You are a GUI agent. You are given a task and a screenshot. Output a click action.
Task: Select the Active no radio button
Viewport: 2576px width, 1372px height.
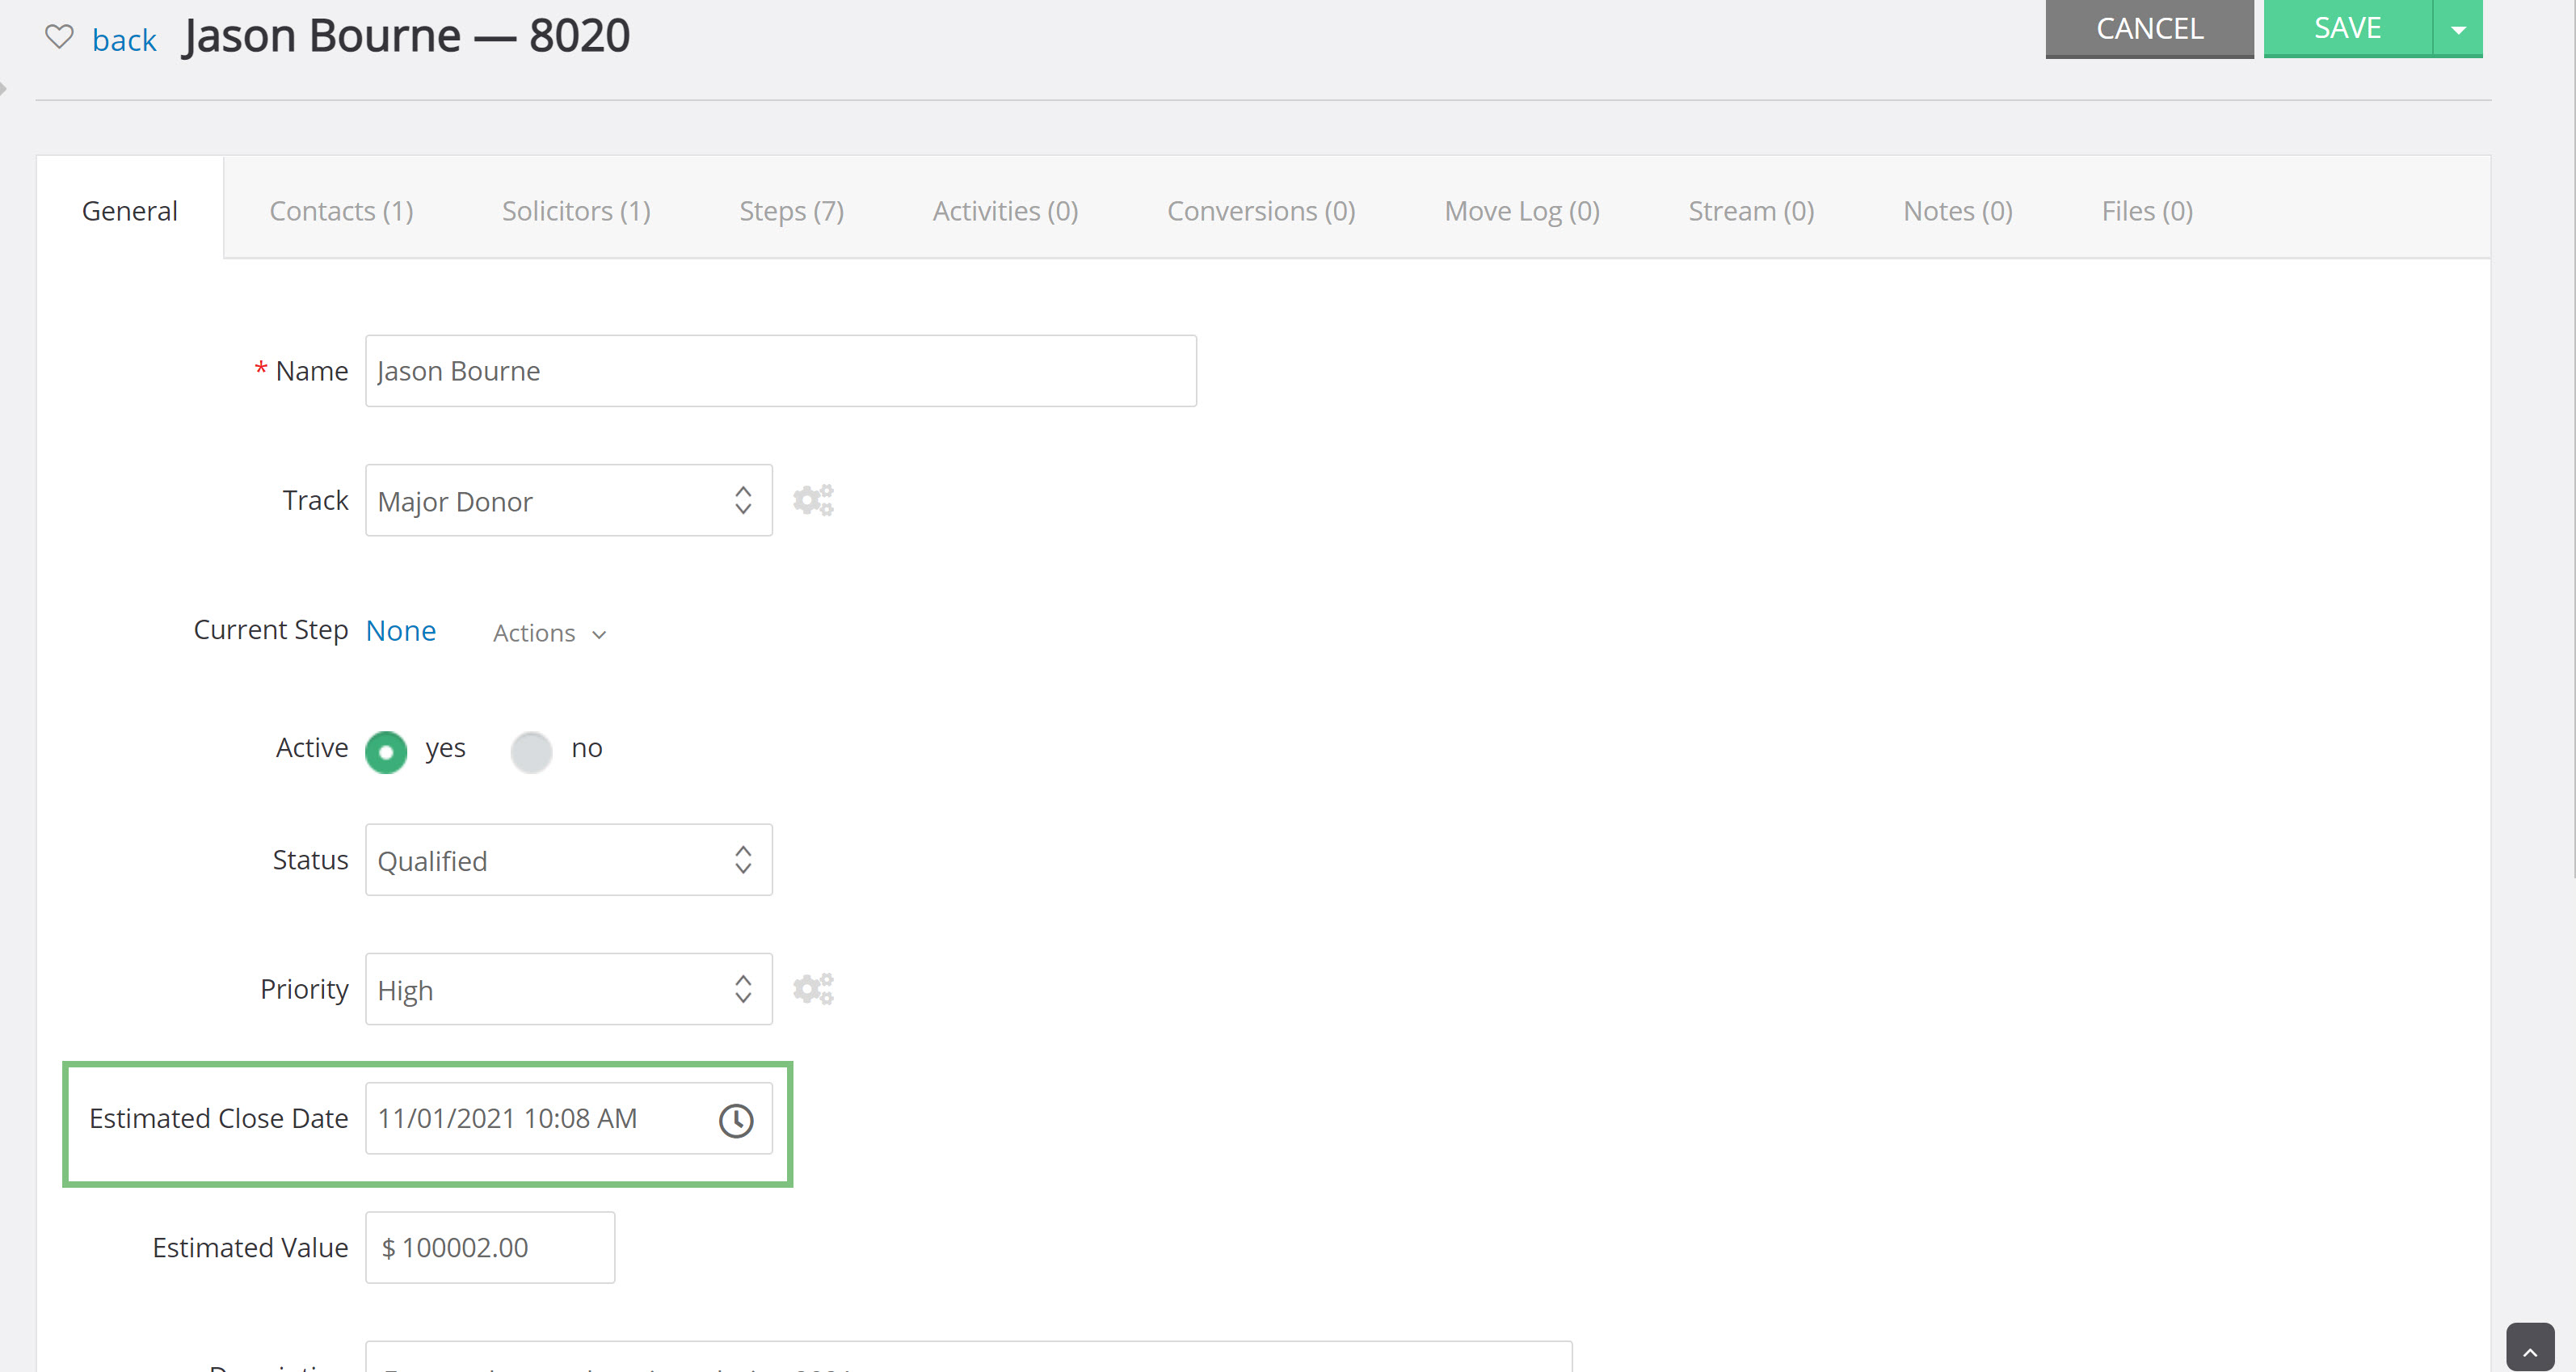(x=531, y=752)
